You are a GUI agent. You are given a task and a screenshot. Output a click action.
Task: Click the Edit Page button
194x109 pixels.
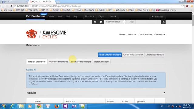click(x=158, y=17)
